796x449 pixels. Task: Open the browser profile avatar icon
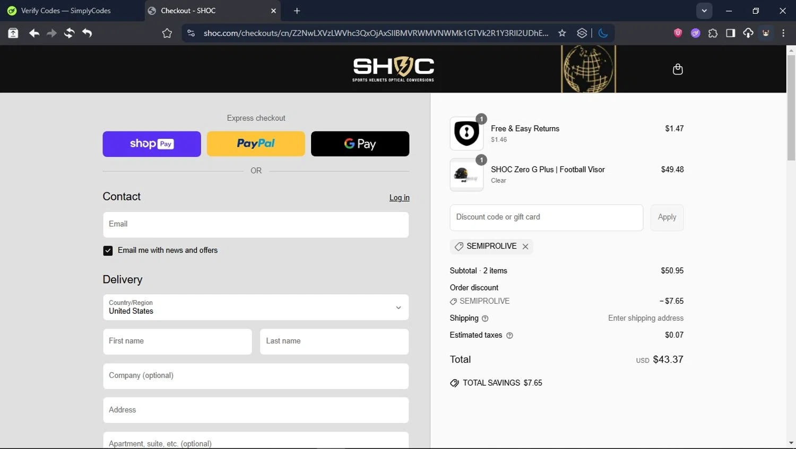(766, 33)
